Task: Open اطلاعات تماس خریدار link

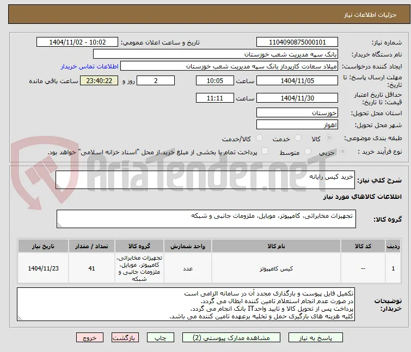Action: pyautogui.click(x=90, y=66)
